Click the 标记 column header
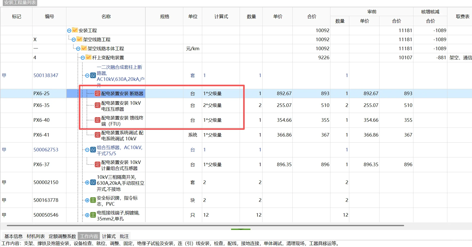472x247 pixels. tap(17, 17)
